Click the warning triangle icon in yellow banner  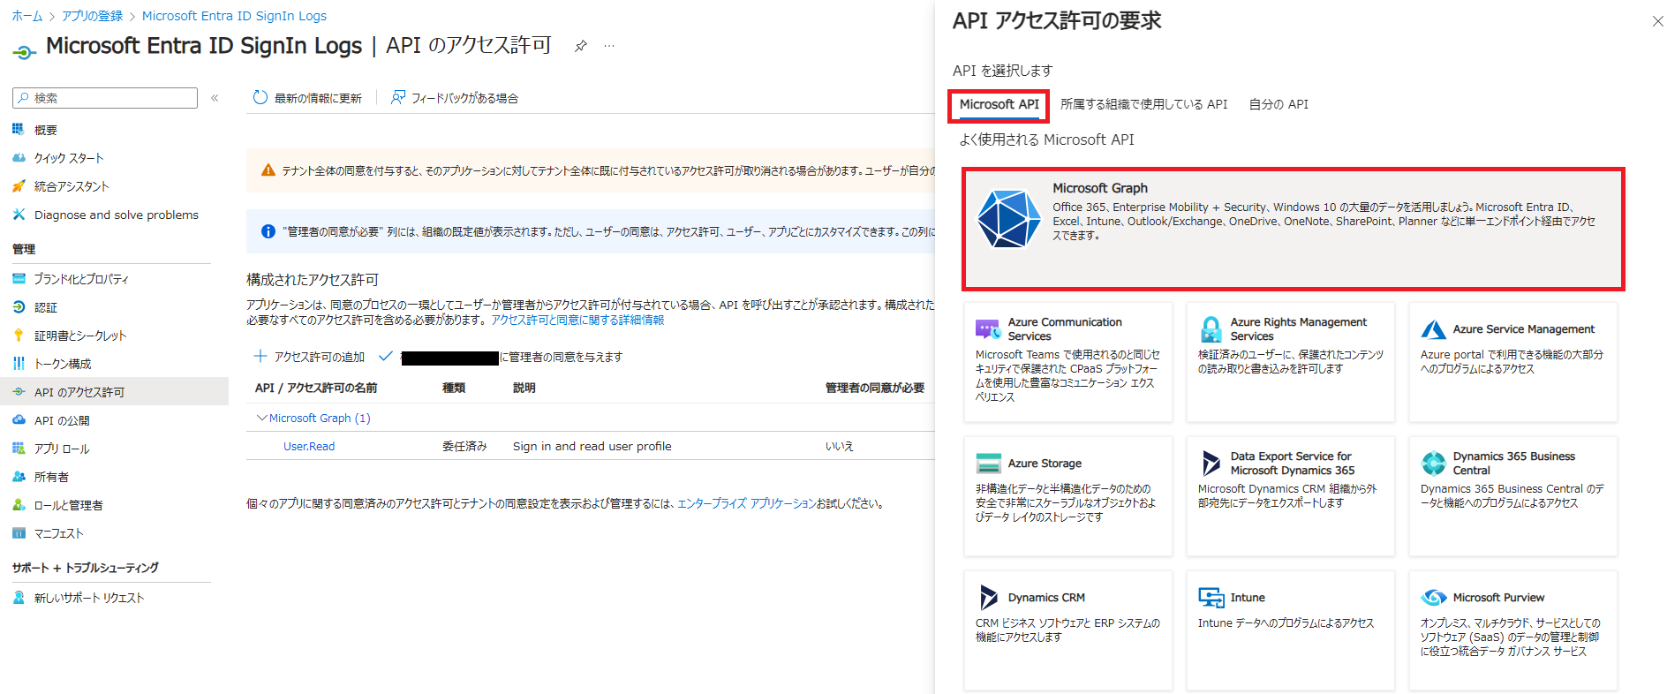tap(268, 170)
